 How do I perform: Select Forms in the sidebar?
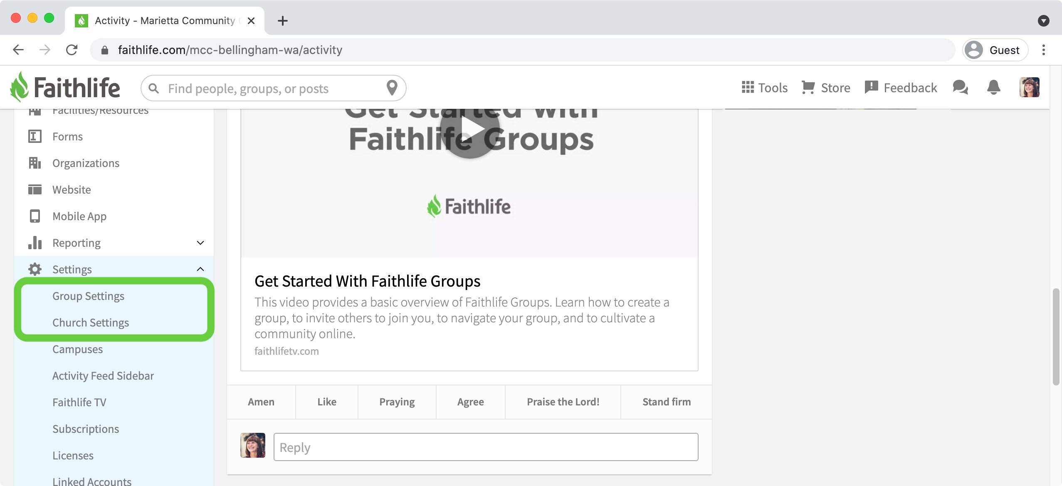[x=67, y=136]
